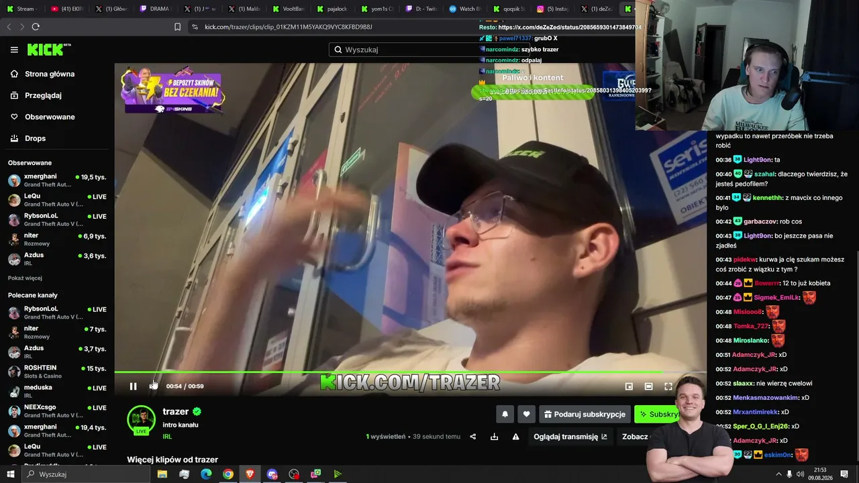Click the Depozyt skinów ad banner
859x483 pixels.
tap(172, 90)
